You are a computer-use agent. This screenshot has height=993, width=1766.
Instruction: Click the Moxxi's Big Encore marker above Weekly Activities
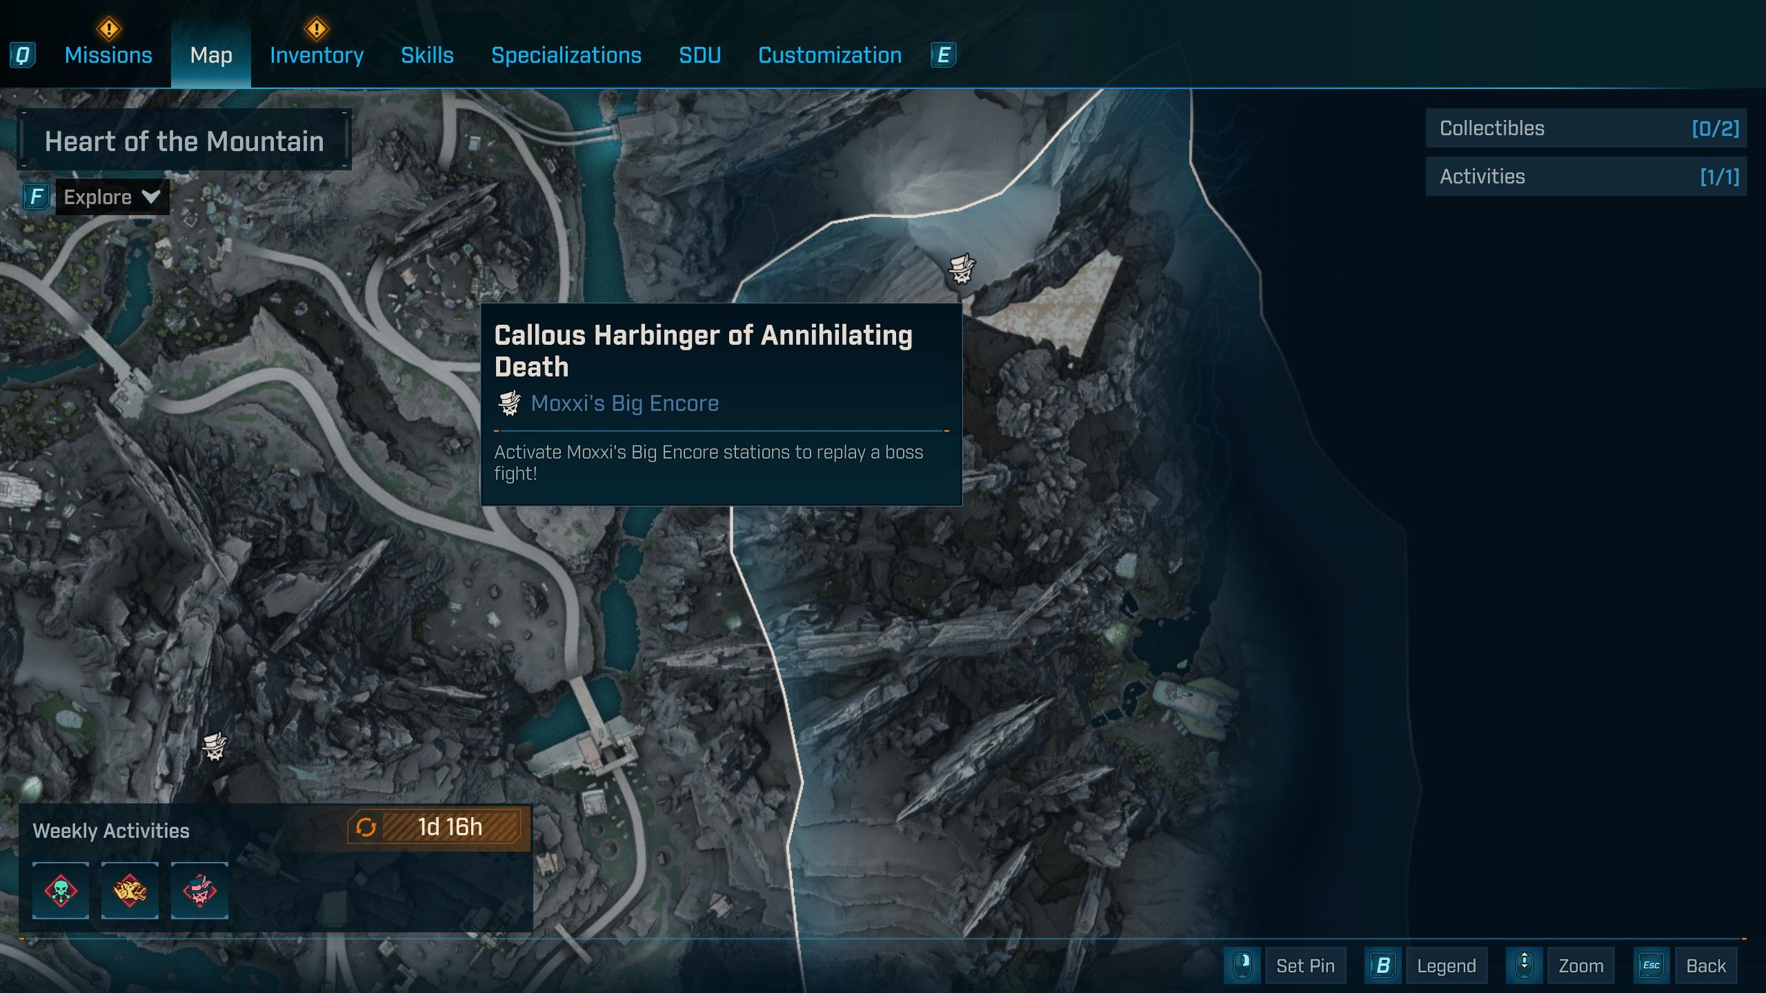[215, 747]
